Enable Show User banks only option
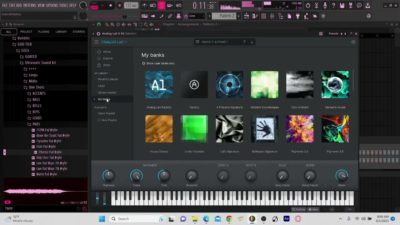This screenshot has height=225, width=400. [159, 63]
